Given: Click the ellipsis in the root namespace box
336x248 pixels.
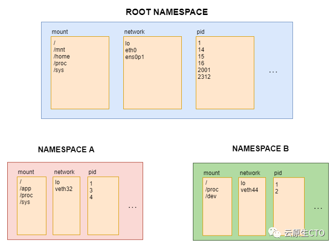Looking at the screenshot, I should point(273,72).
